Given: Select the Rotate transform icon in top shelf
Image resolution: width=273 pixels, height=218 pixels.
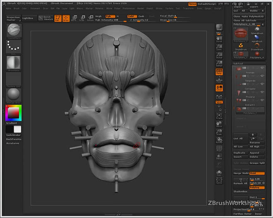Looking at the screenshot, I should coord(90,18).
